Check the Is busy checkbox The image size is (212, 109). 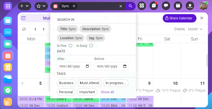[91, 46]
